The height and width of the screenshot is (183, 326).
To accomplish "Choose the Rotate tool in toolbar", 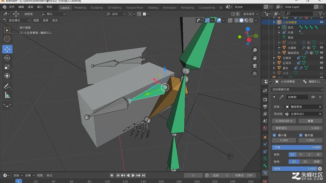I will tap(7, 58).
